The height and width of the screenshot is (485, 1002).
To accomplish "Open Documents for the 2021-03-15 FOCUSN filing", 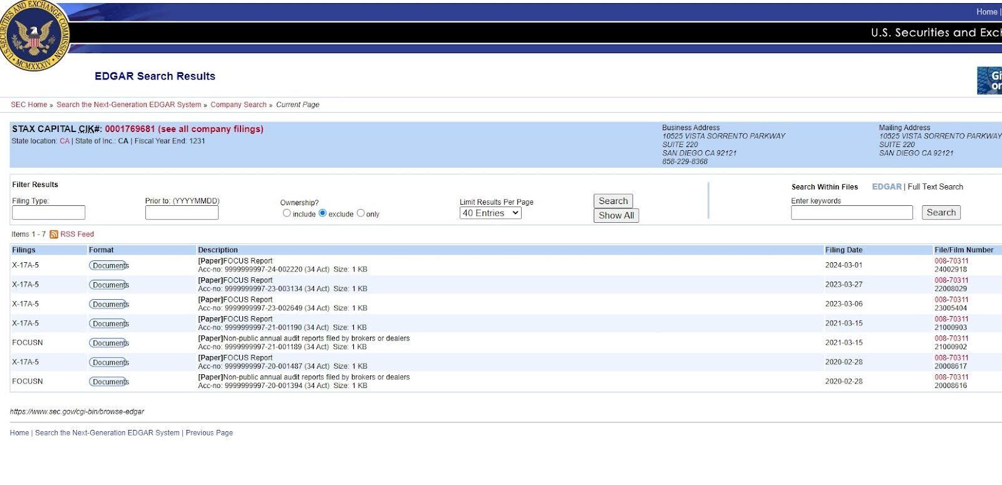I will pos(109,343).
